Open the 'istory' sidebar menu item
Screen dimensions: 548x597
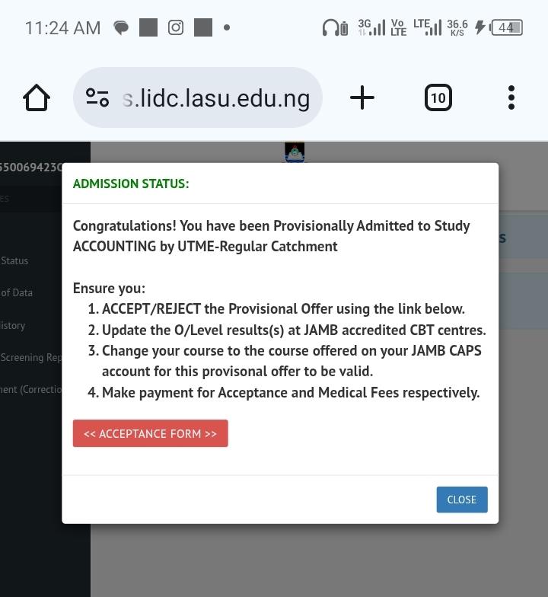coord(13,325)
